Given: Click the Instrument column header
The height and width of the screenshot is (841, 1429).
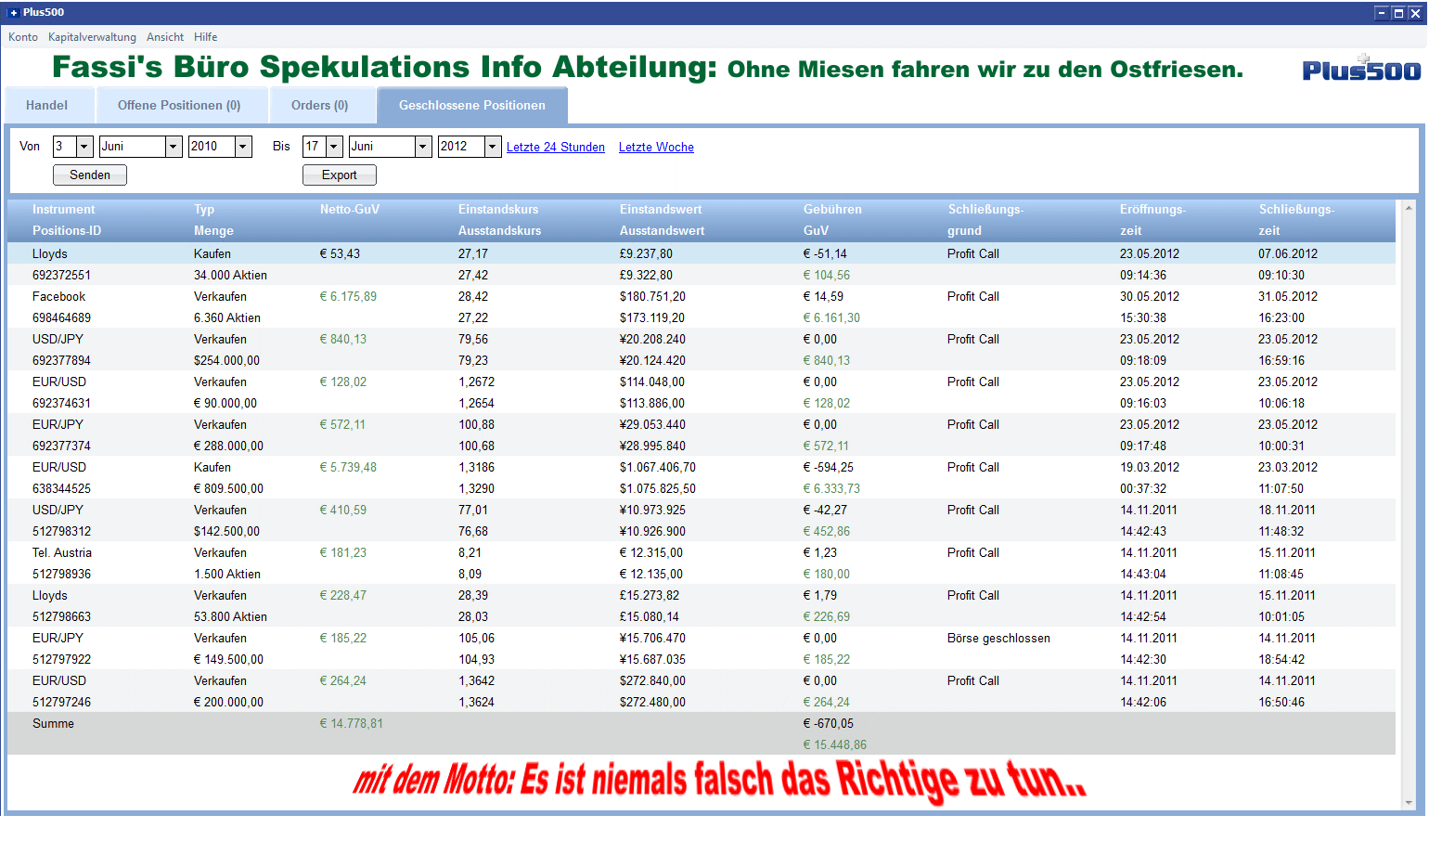Looking at the screenshot, I should click(x=63, y=210).
